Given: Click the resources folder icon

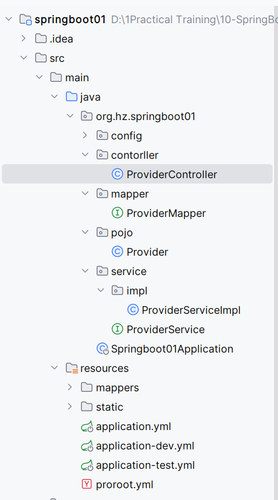Looking at the screenshot, I should 72,368.
